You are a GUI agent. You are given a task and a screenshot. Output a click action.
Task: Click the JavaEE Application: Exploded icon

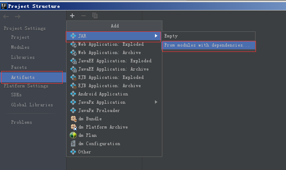(73, 61)
